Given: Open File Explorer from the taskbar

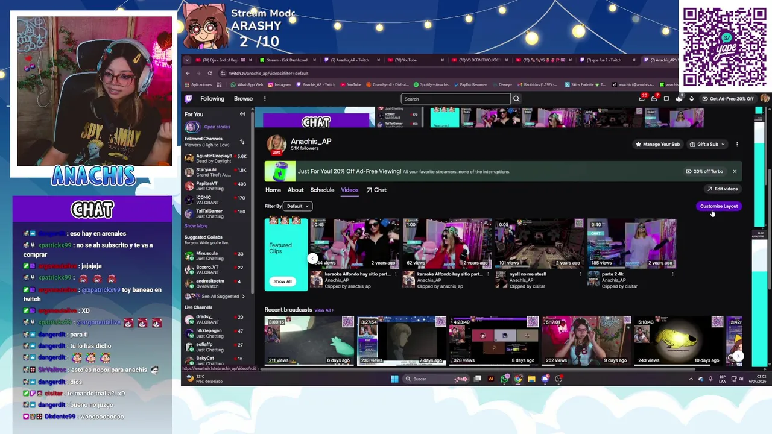Looking at the screenshot, I should coord(531,379).
